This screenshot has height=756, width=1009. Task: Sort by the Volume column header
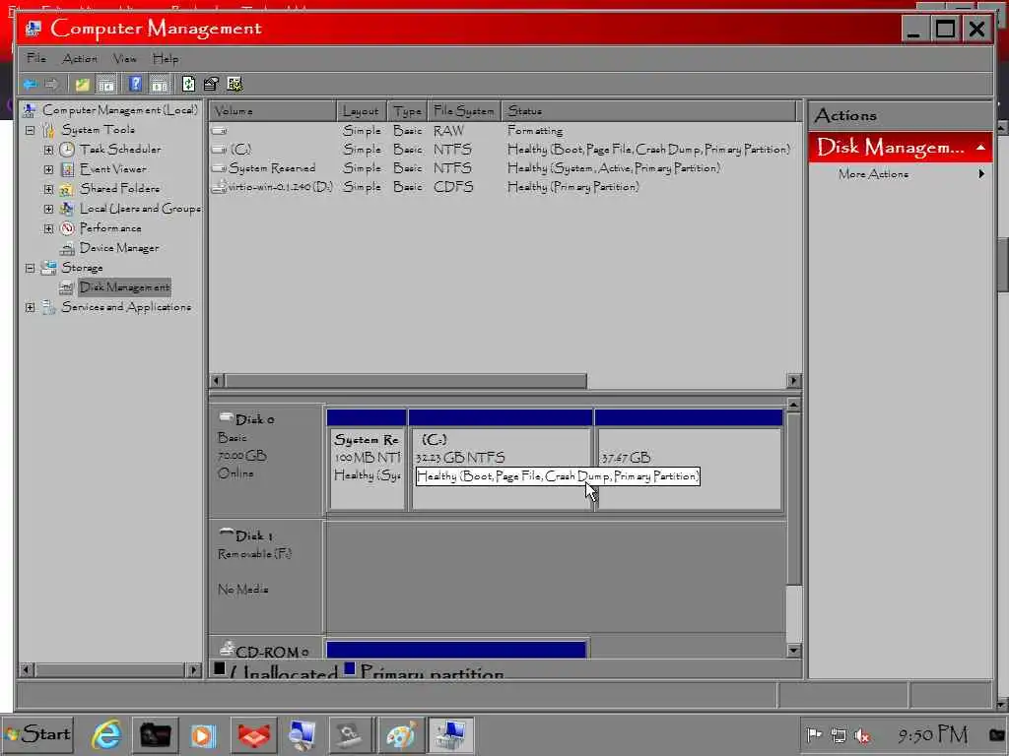[x=274, y=111]
